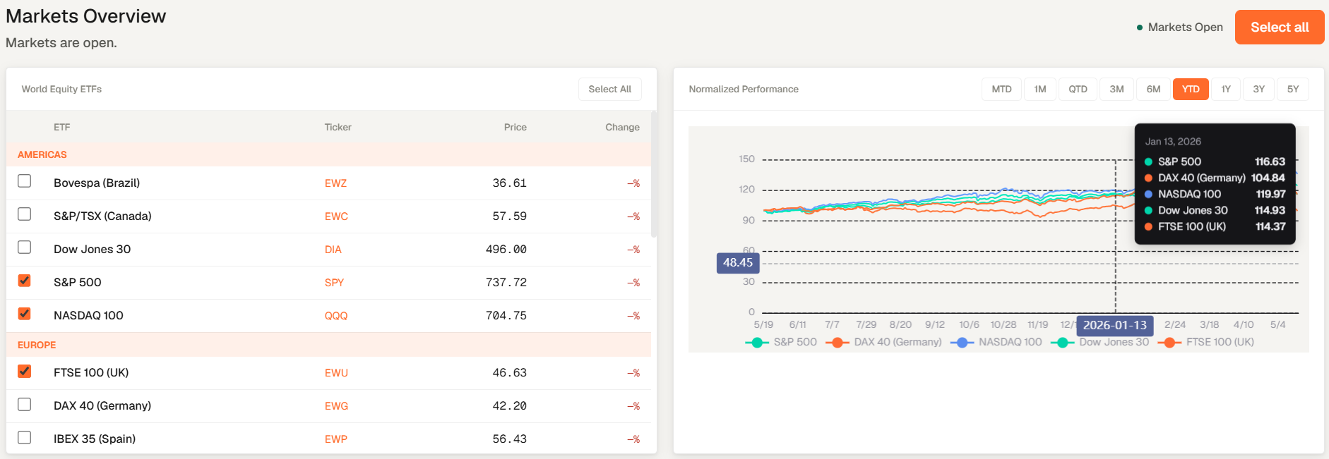This screenshot has height=459, width=1329.
Task: Switch chart range to 3Y
Action: pos(1259,89)
